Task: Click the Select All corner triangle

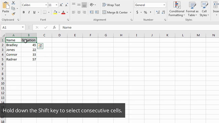Action: [3, 35]
